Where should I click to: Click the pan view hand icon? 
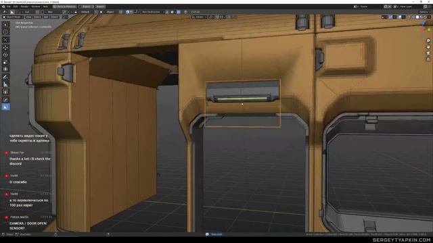coord(428,47)
